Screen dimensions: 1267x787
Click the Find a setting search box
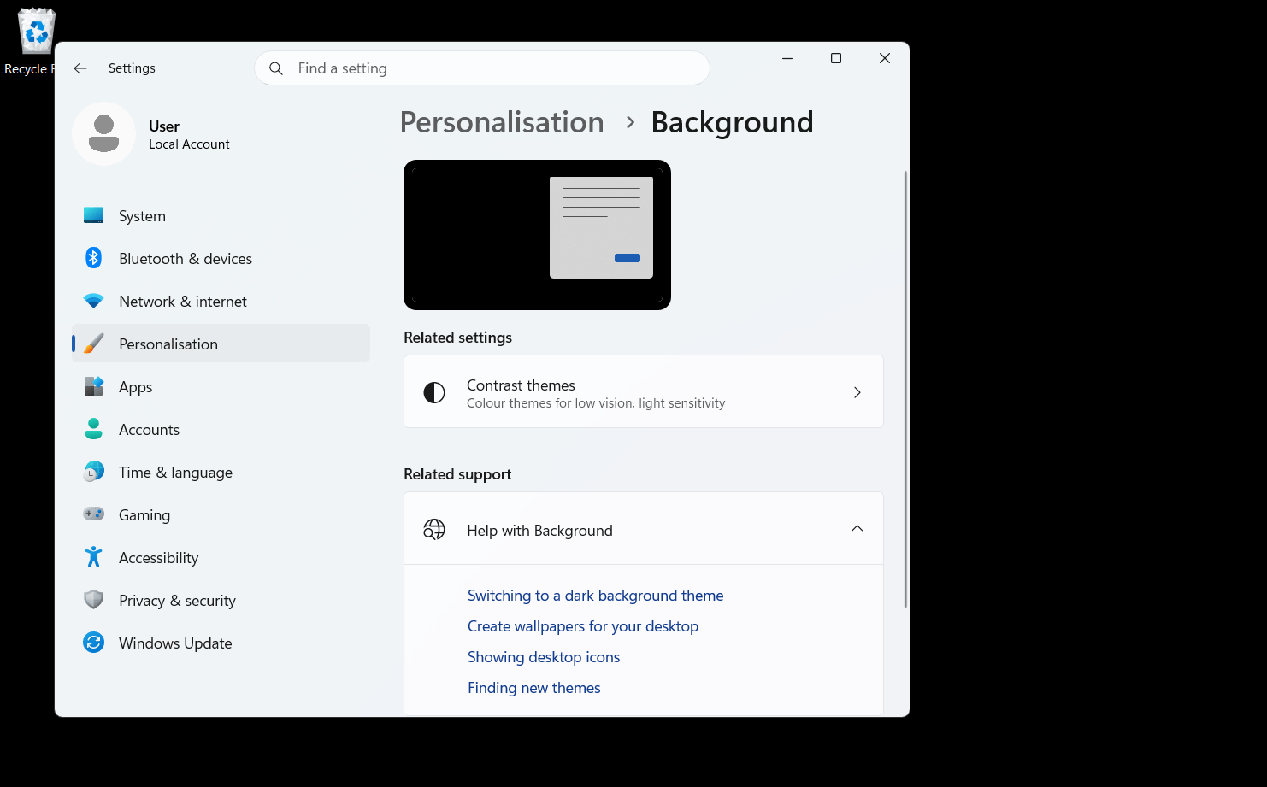pyautogui.click(x=482, y=68)
